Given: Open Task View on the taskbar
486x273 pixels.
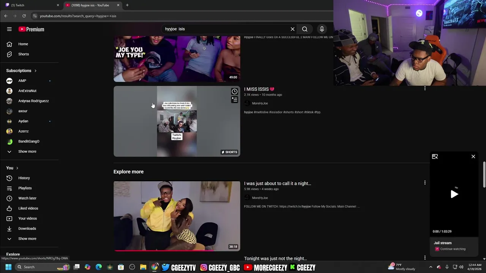Looking at the screenshot, I should point(76,267).
